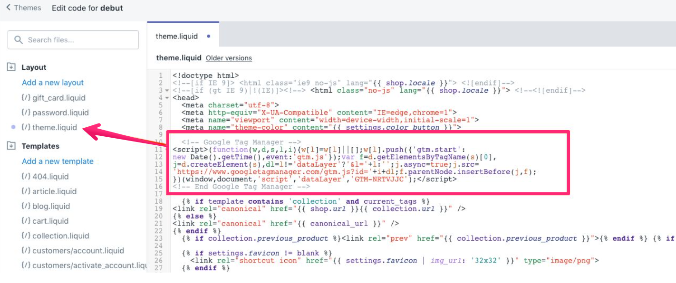Screen dimensions: 676x283
Task: Click Add a new template
Action: [x=58, y=161]
